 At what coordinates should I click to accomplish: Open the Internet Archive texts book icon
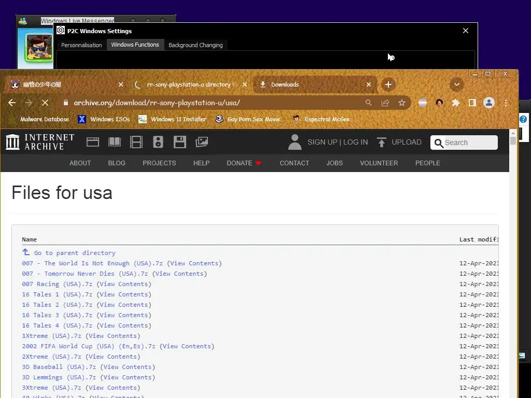tap(115, 142)
